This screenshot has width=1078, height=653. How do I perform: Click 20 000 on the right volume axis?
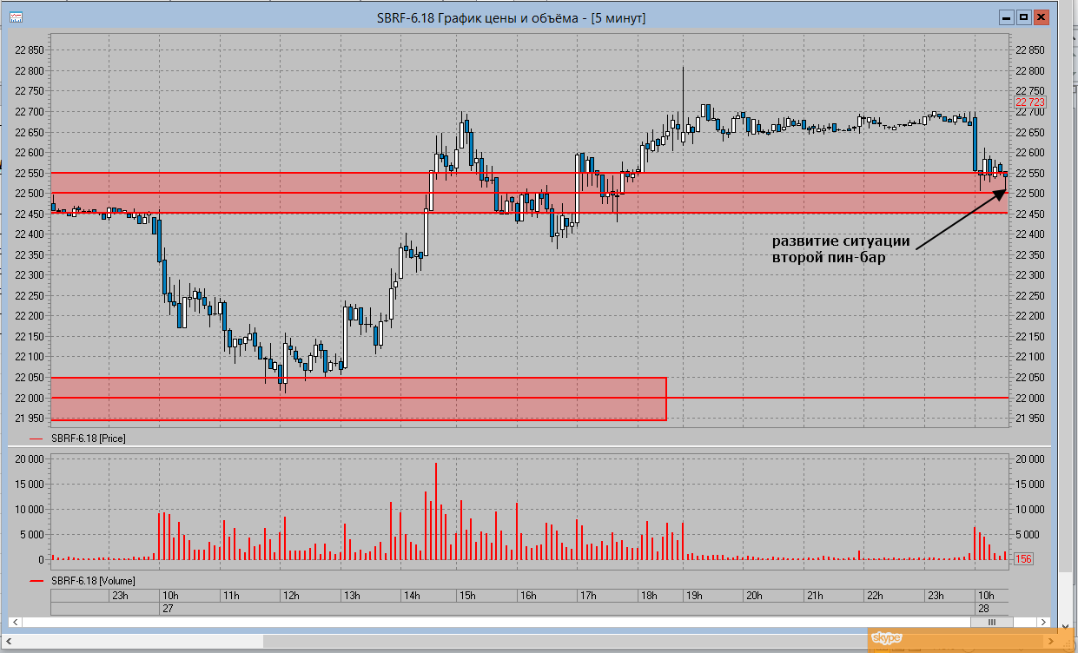click(x=1030, y=458)
